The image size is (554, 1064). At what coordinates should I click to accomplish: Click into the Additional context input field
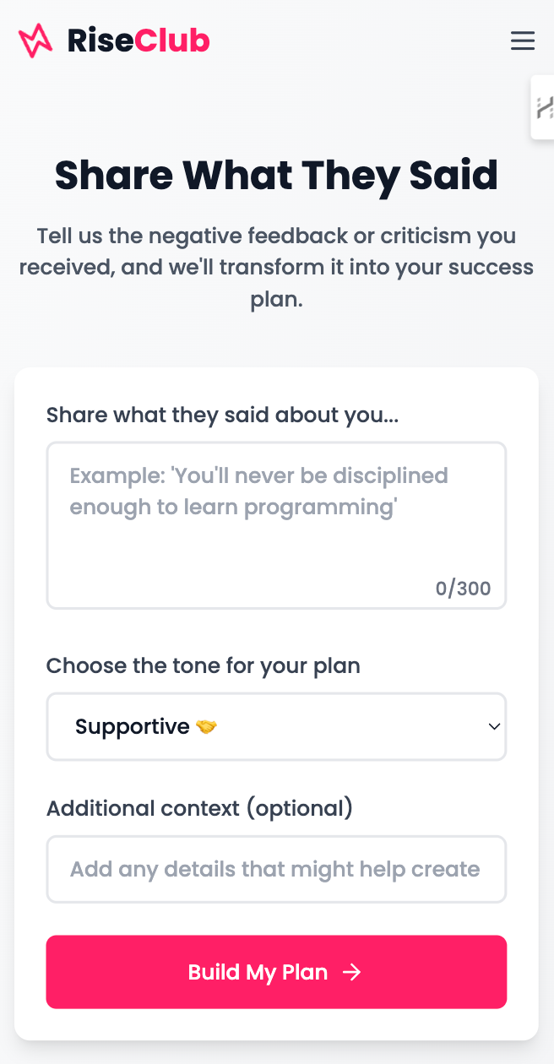tap(276, 869)
